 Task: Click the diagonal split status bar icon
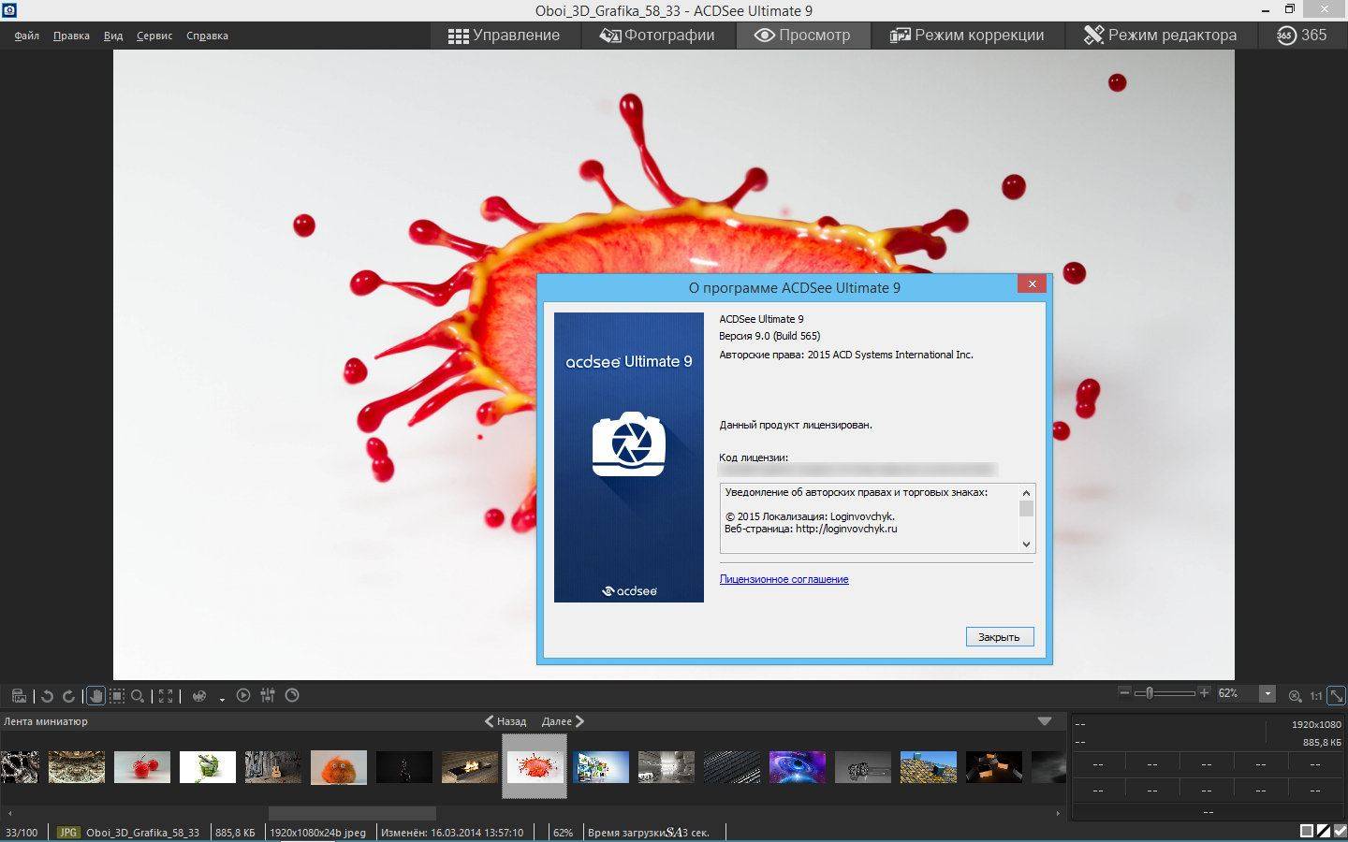1324,831
